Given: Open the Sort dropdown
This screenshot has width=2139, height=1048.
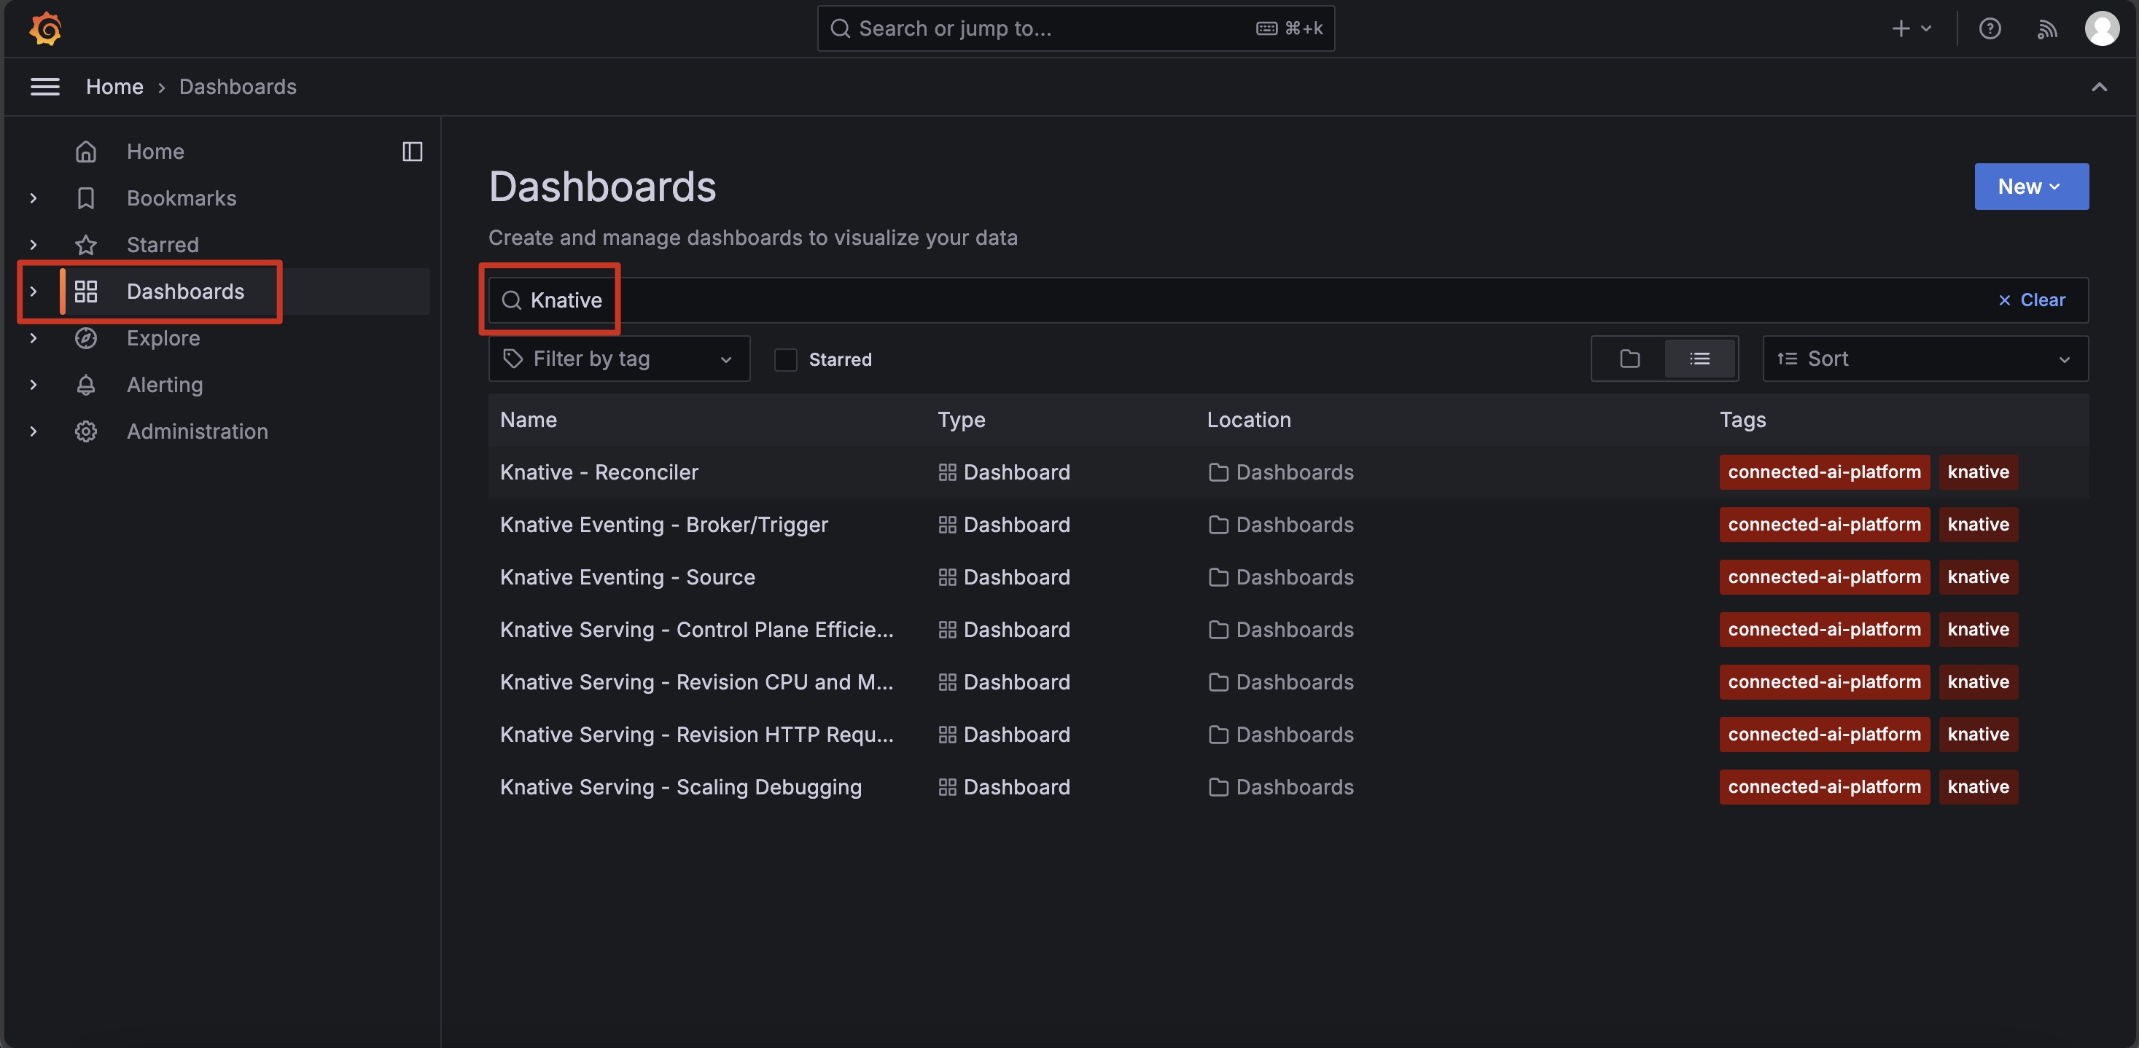Looking at the screenshot, I should (1925, 359).
